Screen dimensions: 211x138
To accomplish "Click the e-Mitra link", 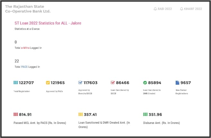I will [x=25, y=48].
